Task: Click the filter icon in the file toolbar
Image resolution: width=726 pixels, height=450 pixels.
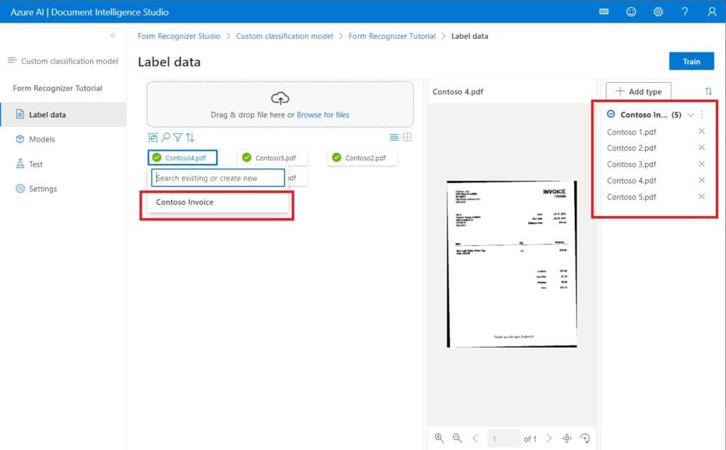Action: pos(178,137)
